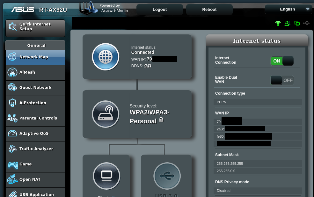Click the Internet globe icon
The width and height of the screenshot is (314, 197).
click(x=106, y=57)
